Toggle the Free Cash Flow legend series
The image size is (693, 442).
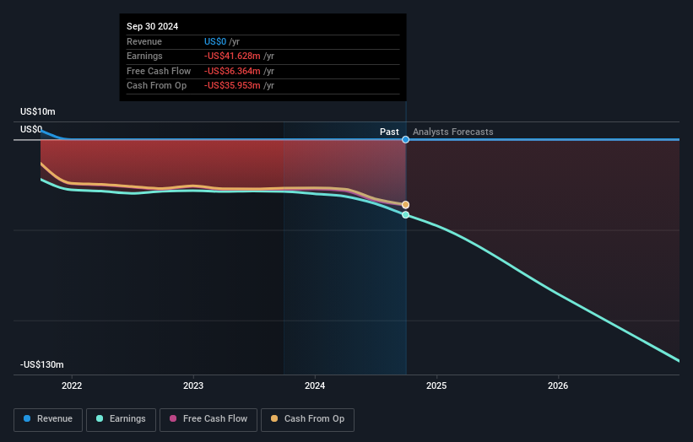point(208,419)
